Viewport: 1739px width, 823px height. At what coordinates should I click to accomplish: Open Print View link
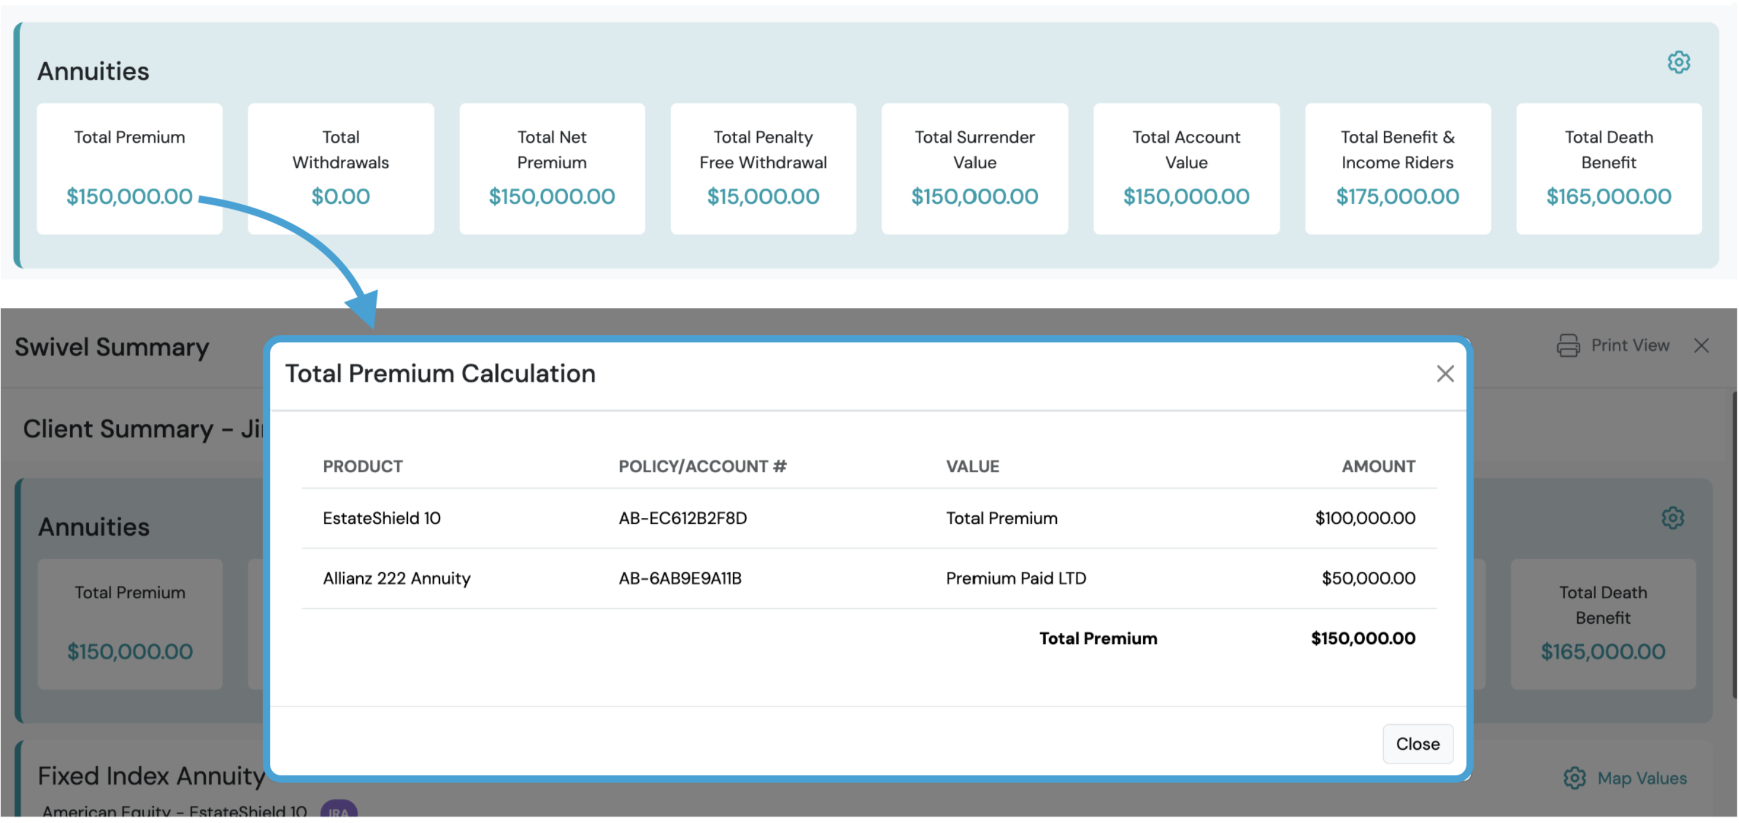1630,345
